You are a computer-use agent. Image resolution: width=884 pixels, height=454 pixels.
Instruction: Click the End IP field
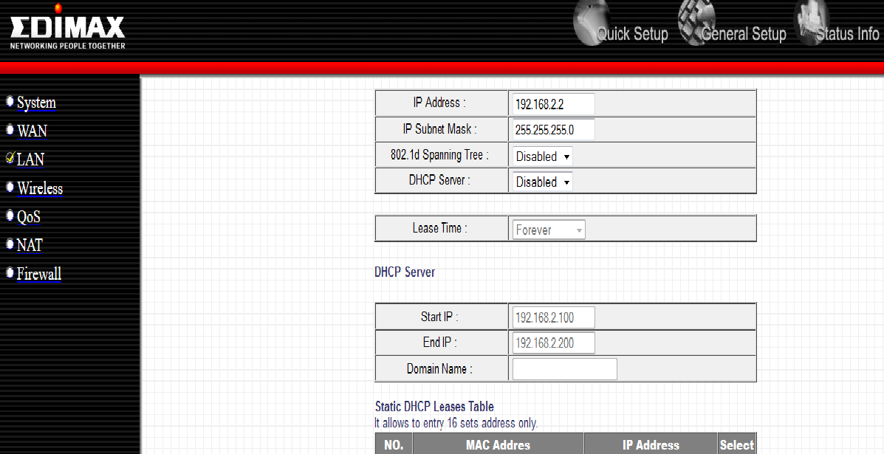[553, 343]
